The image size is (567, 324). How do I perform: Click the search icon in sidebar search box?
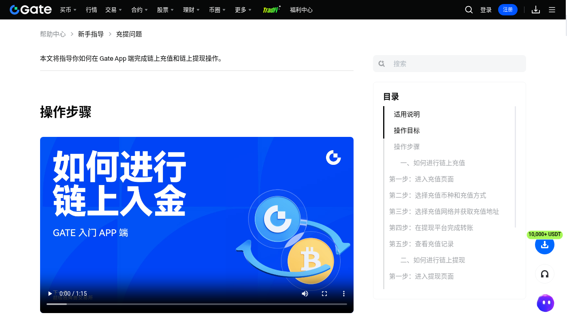click(x=382, y=64)
